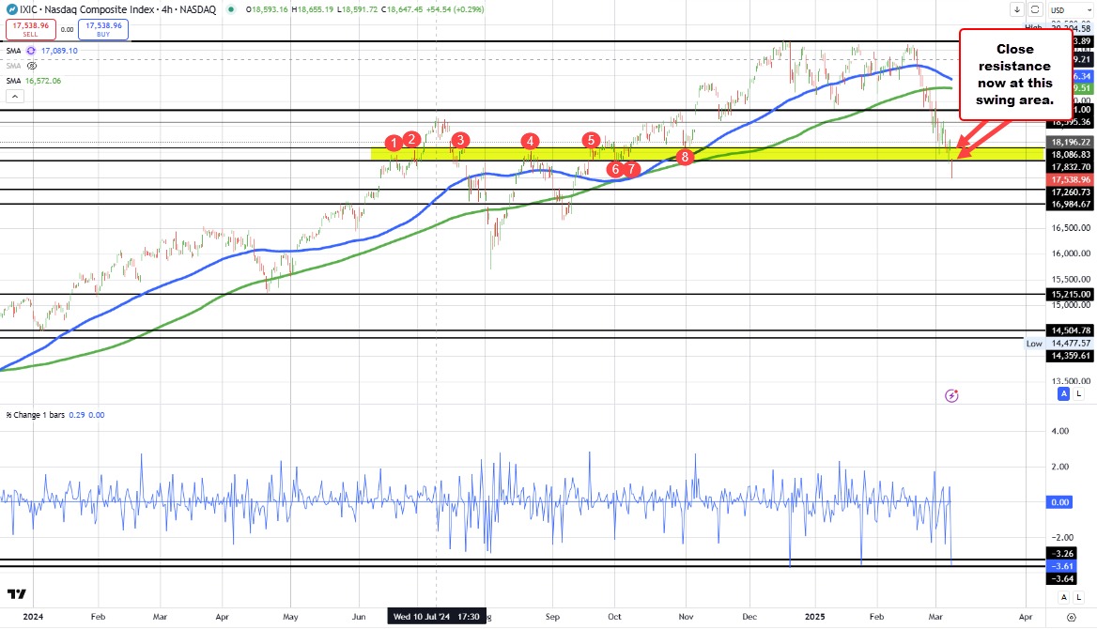Toggle auto scale 'A' on lower indicator pane
1097x629 pixels.
point(1064,596)
